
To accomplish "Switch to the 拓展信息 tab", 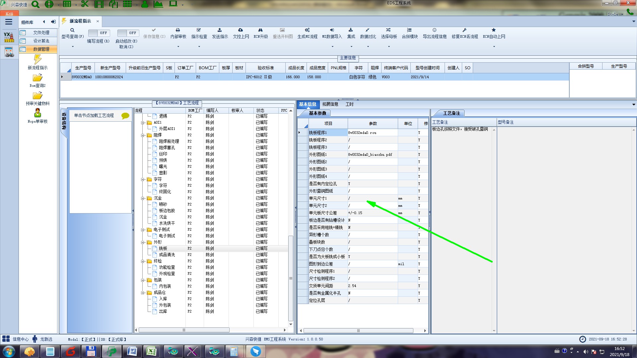I will (x=330, y=104).
